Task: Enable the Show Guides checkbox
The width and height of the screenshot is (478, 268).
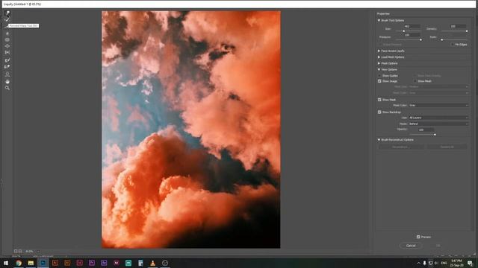Action: pos(379,76)
